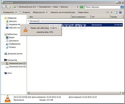Expand arrow before Локальный диск (C:) breadcrumb
The height and width of the screenshot is (104, 125).
pos(17,7)
